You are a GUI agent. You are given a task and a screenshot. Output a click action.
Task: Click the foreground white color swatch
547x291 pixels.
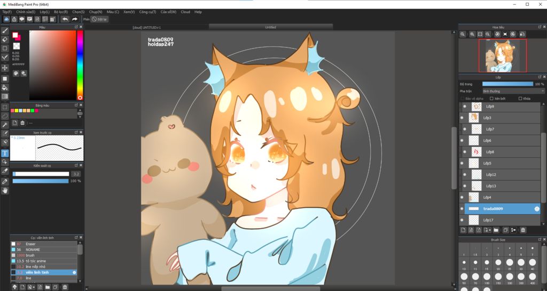click(x=15, y=35)
